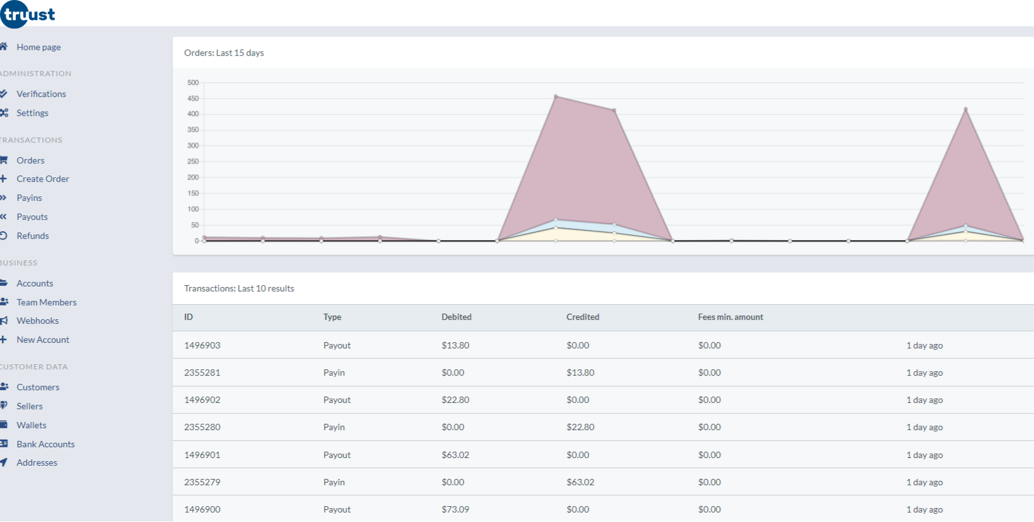This screenshot has height=522, width=1034.
Task: Navigate to Wallets
Action: [x=31, y=425]
